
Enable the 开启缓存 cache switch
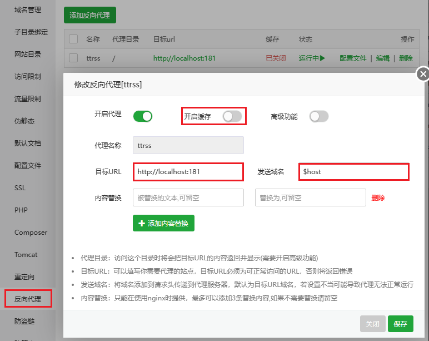point(232,116)
